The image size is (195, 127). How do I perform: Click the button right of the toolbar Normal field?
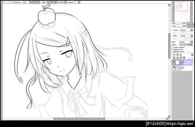point(66,2)
